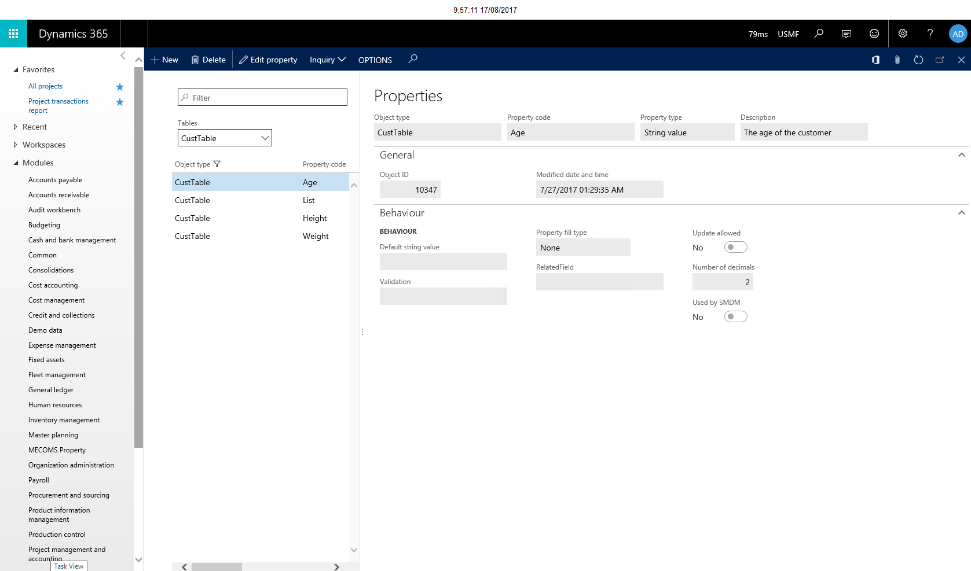Open Human resources module
This screenshot has height=571, width=971.
[55, 405]
